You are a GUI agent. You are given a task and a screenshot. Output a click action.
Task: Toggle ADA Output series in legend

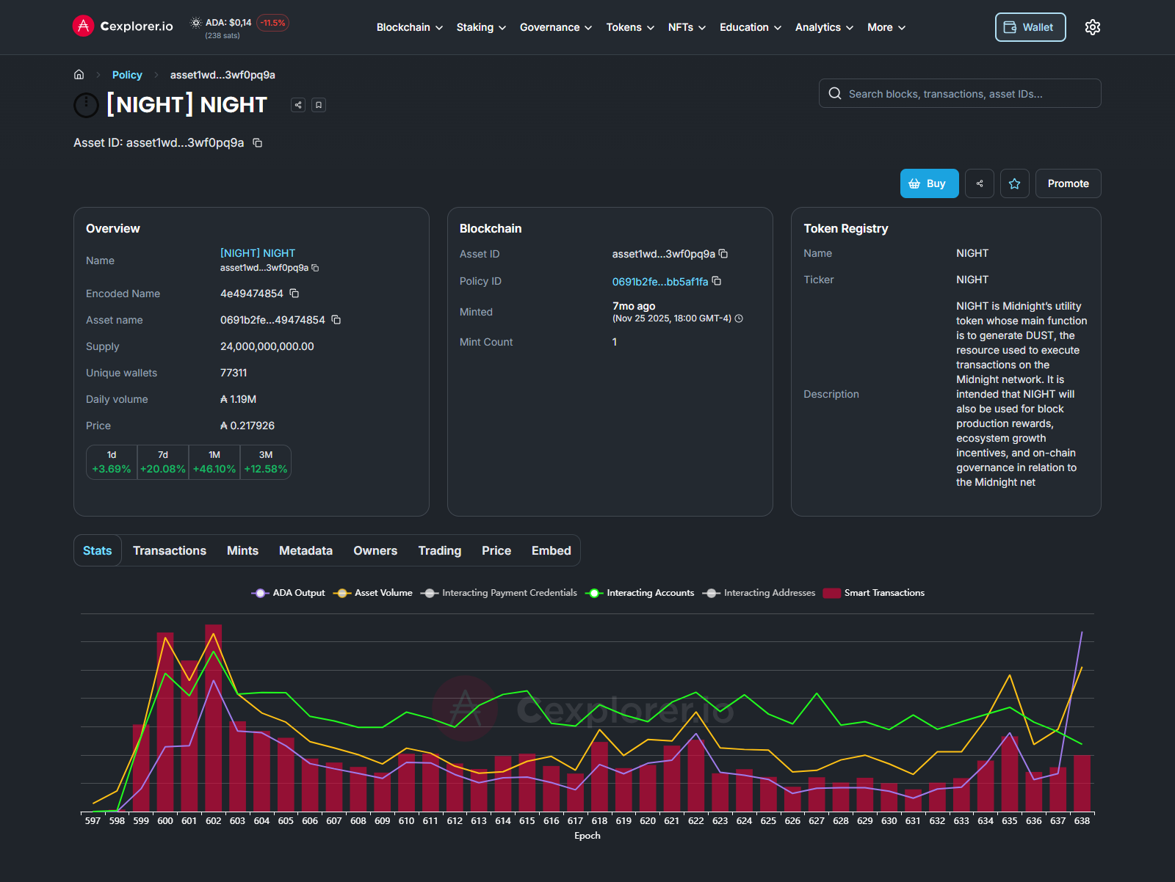288,593
